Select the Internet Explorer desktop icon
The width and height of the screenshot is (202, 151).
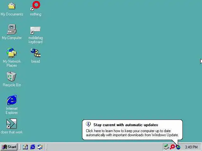point(12,100)
